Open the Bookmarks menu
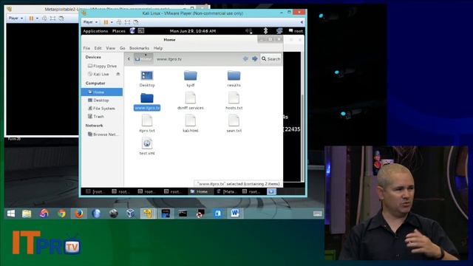The image size is (473, 266). (139, 48)
